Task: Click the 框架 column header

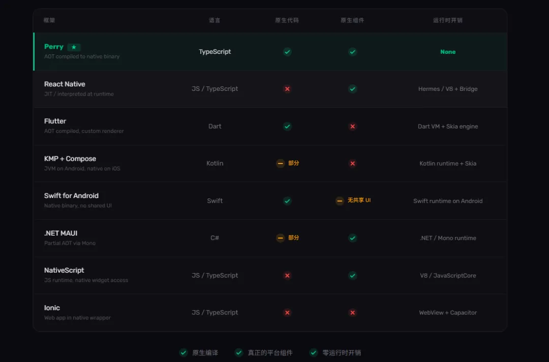Action: [x=49, y=20]
